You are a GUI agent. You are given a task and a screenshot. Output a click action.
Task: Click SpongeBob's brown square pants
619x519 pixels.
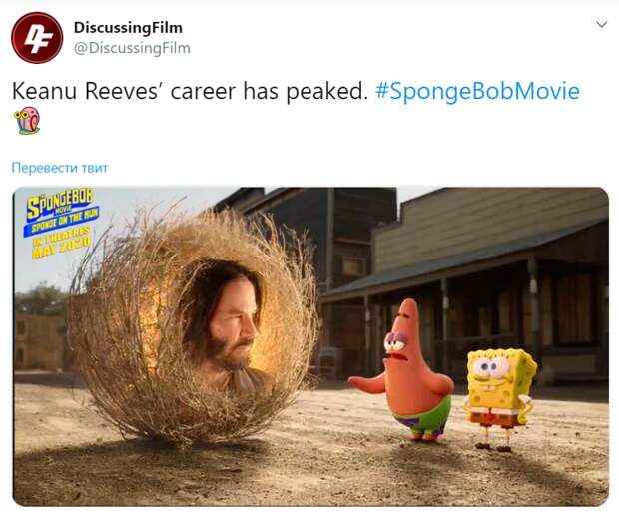(494, 418)
